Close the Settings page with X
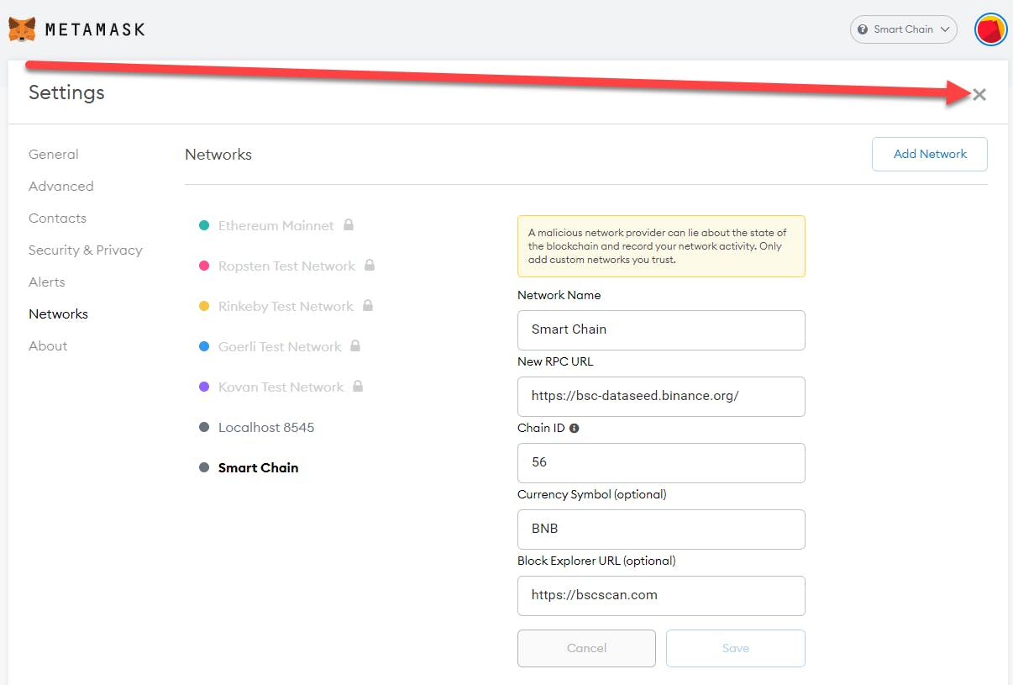This screenshot has height=685, width=1013. [x=979, y=94]
